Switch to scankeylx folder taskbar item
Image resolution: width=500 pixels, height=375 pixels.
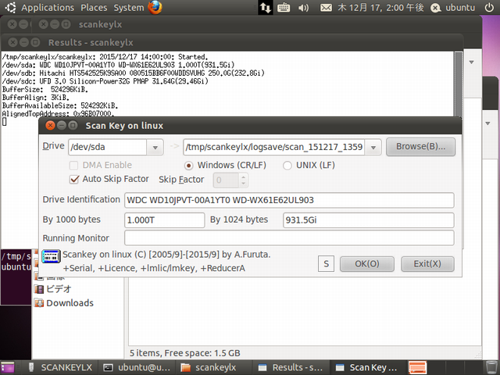(214, 367)
